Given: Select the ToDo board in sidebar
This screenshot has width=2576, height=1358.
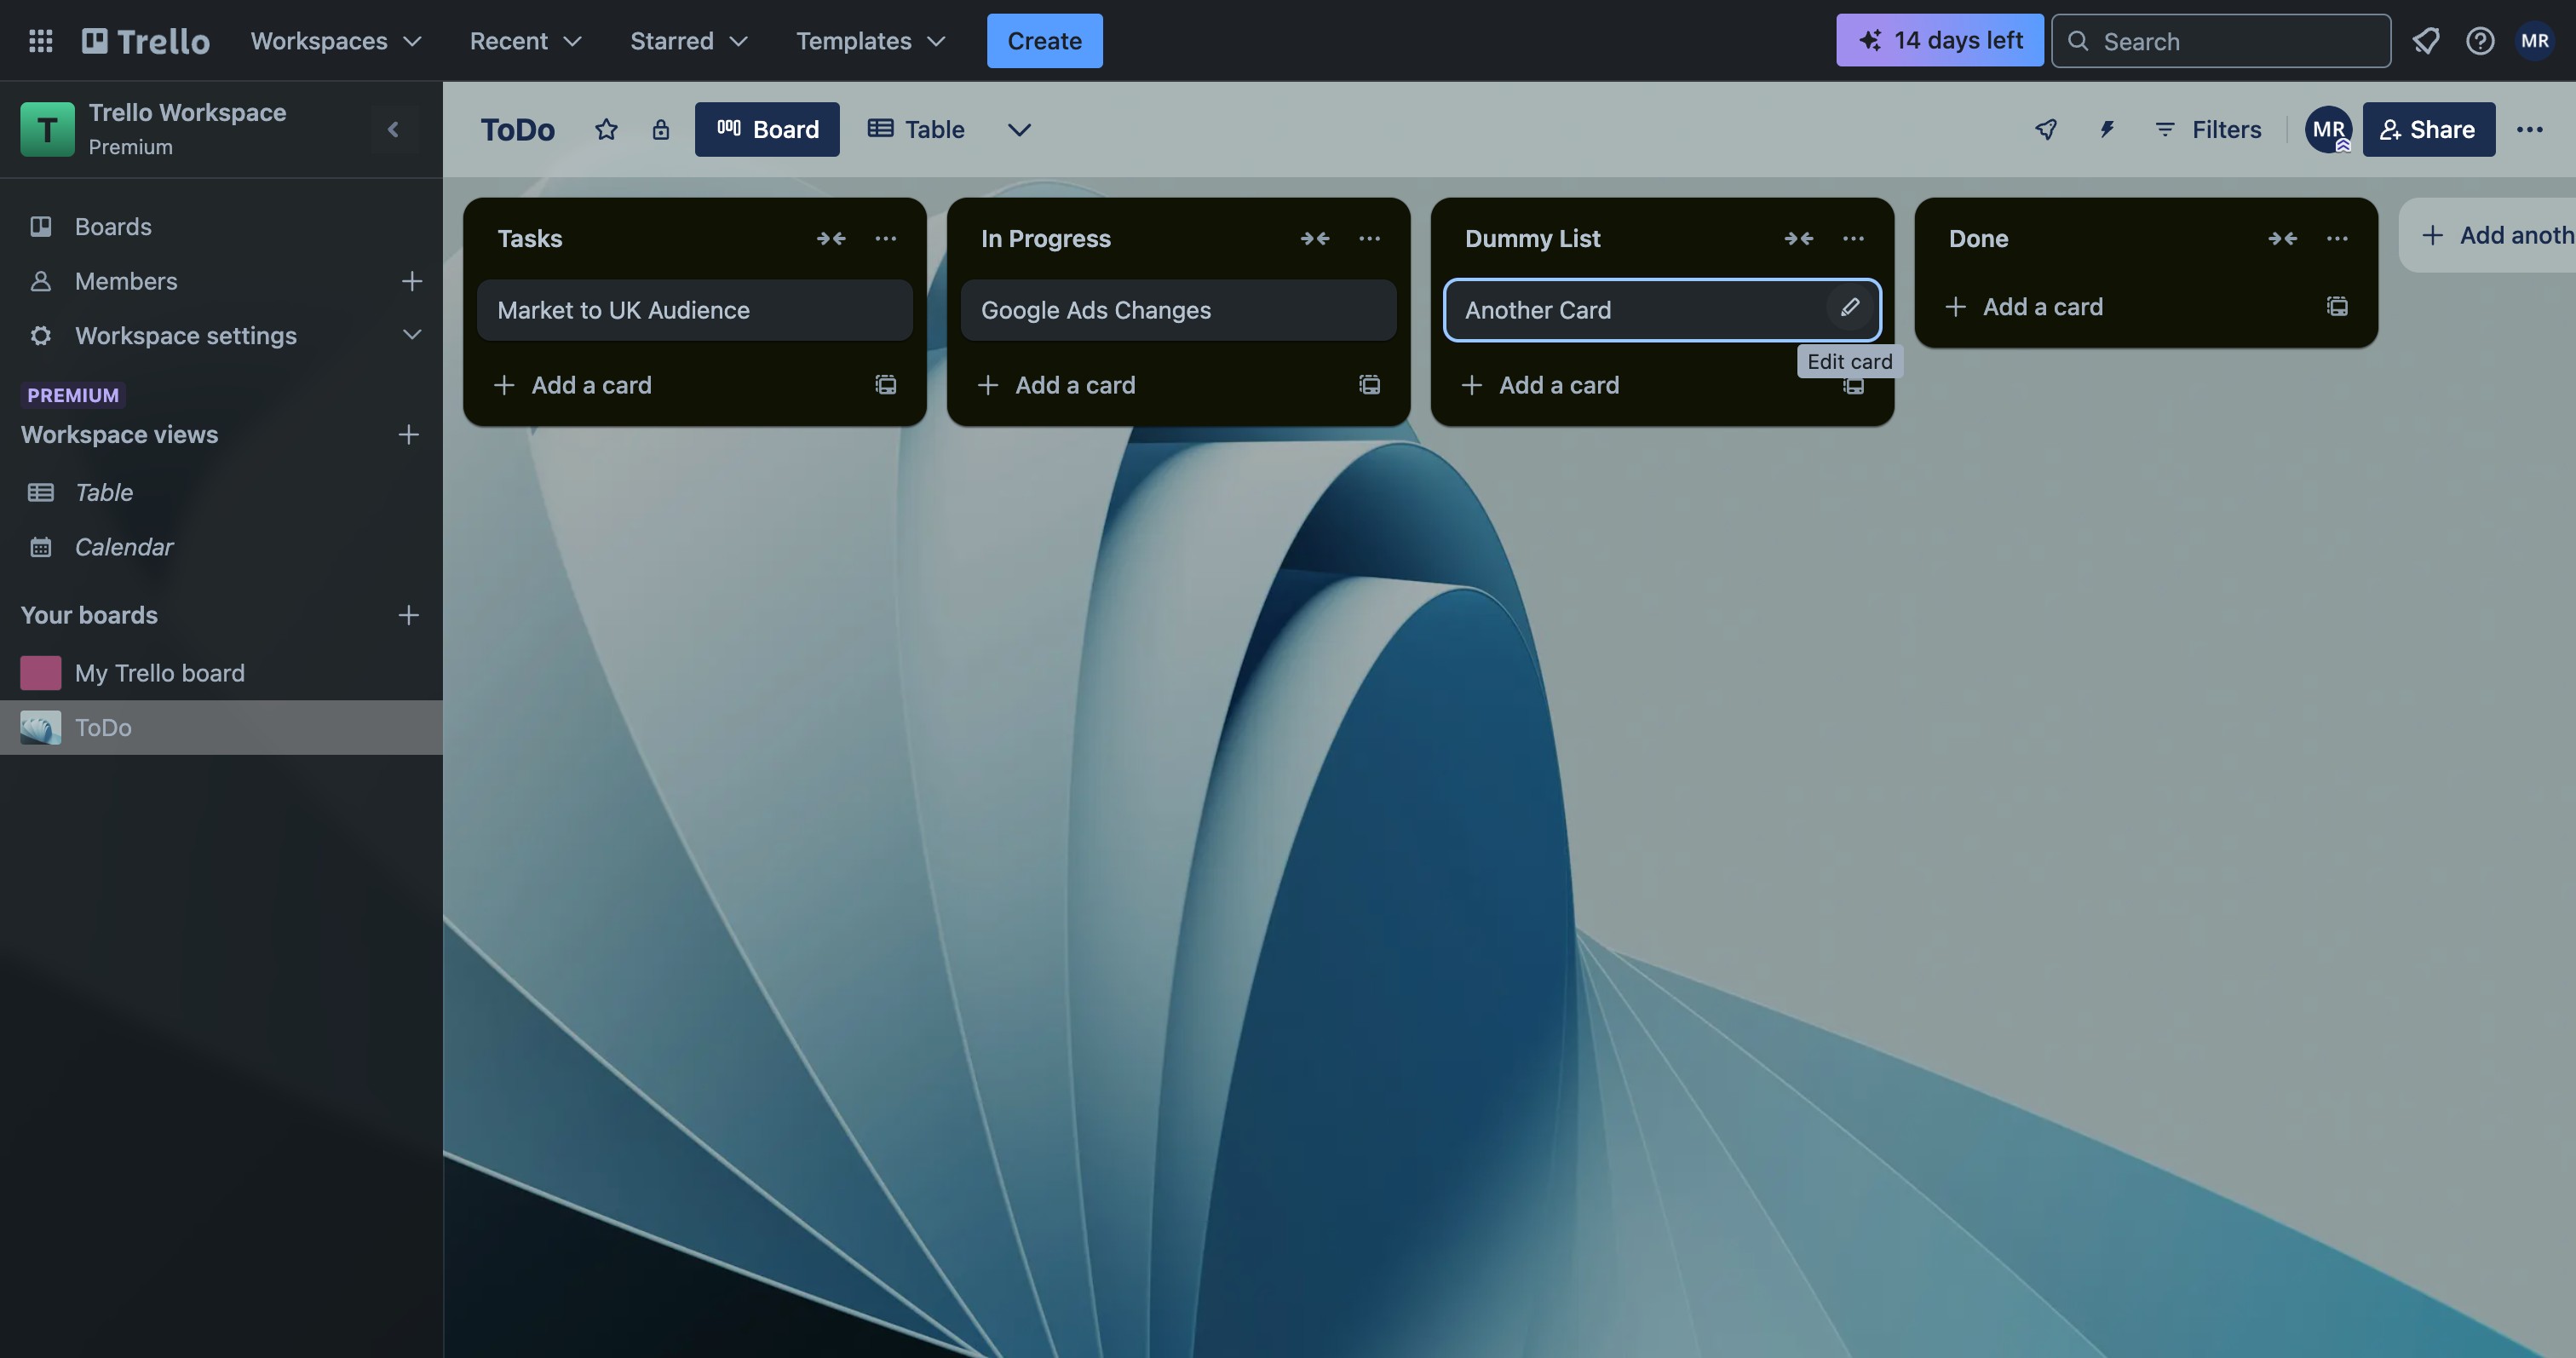Looking at the screenshot, I should click(221, 728).
